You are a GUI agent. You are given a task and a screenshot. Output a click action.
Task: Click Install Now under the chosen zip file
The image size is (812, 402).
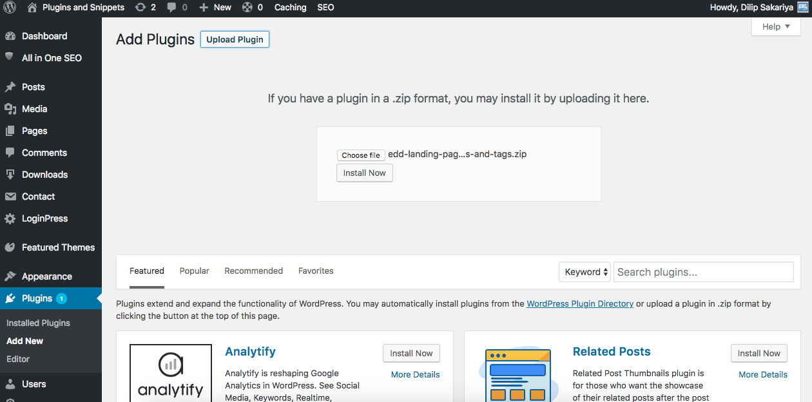coord(365,173)
